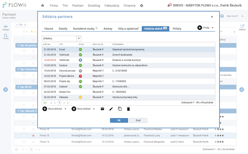Open the Financie menu
The image size is (248, 154).
pos(129,5)
